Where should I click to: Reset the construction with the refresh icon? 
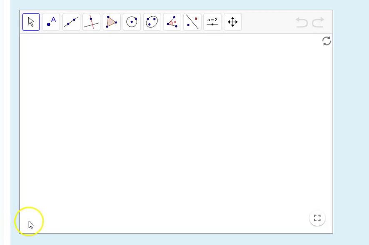(327, 41)
